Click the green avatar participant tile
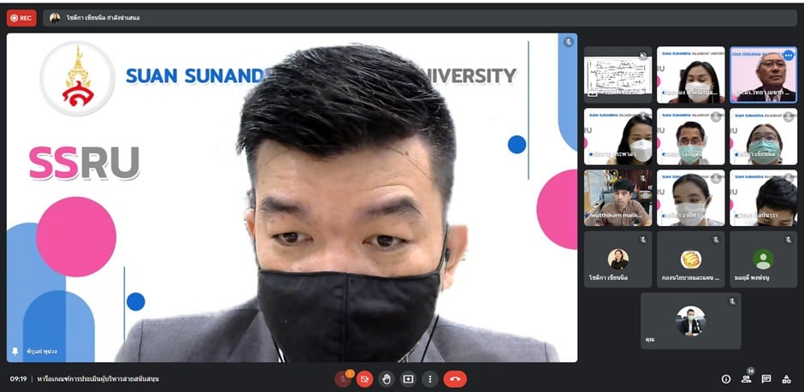This screenshot has height=392, width=804. click(x=763, y=259)
